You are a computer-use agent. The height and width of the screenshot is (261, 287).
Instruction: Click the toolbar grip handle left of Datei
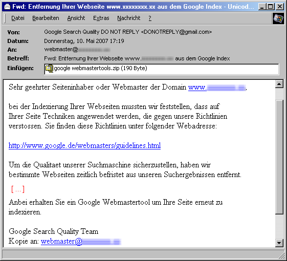(x=5, y=18)
